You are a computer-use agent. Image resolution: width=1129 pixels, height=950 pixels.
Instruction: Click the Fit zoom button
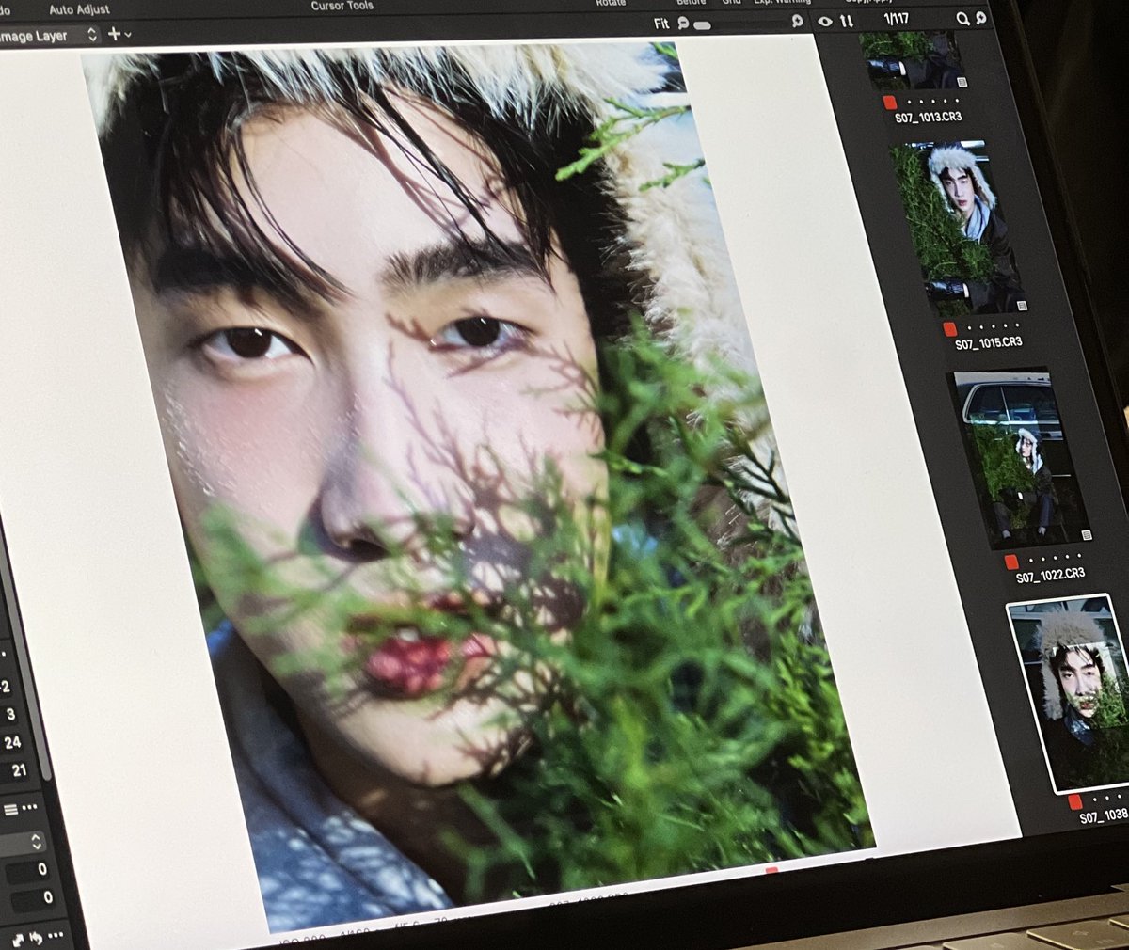click(x=661, y=24)
